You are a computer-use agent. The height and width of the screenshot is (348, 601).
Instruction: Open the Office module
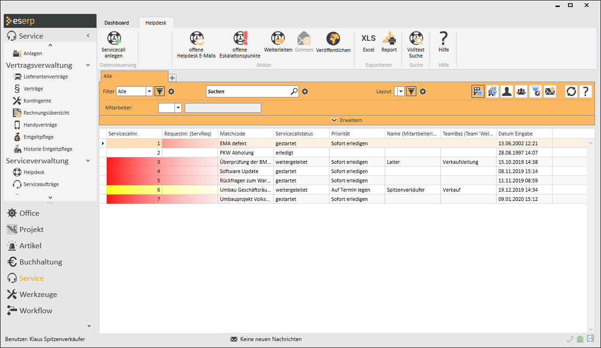click(x=29, y=213)
